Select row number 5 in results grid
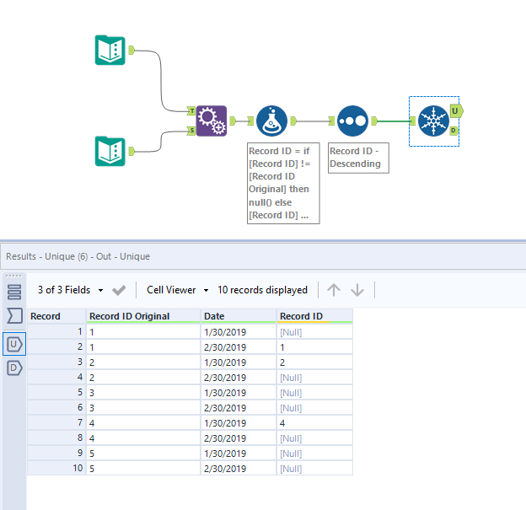 coord(56,393)
